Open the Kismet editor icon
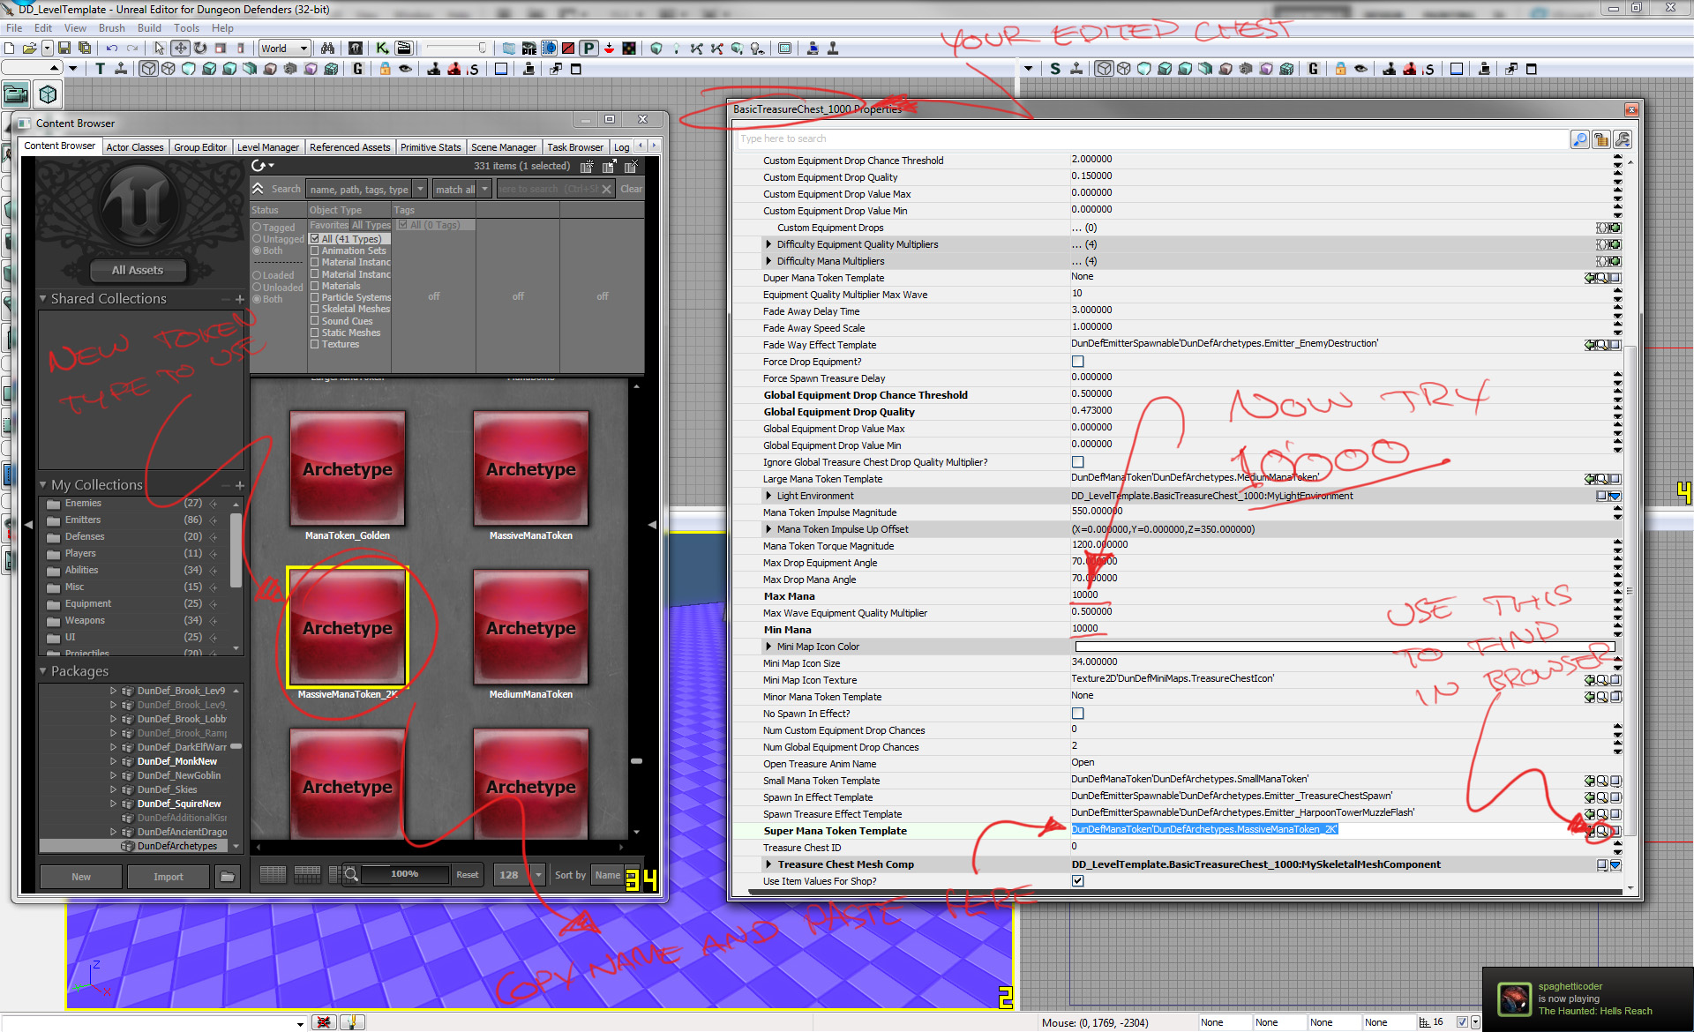Image resolution: width=1694 pixels, height=1032 pixels. point(382,49)
